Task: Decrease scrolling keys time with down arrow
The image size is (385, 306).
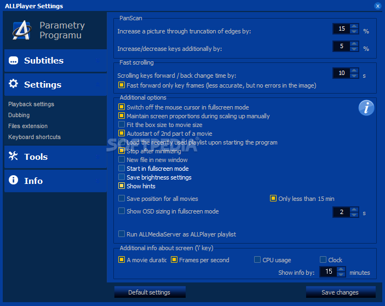Action: click(x=354, y=76)
